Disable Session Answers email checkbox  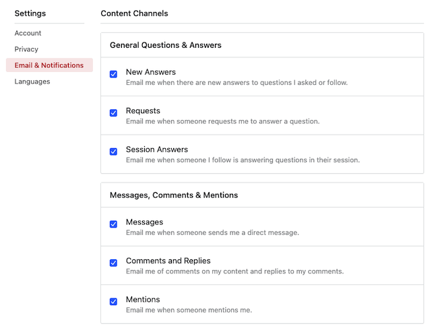(x=113, y=152)
